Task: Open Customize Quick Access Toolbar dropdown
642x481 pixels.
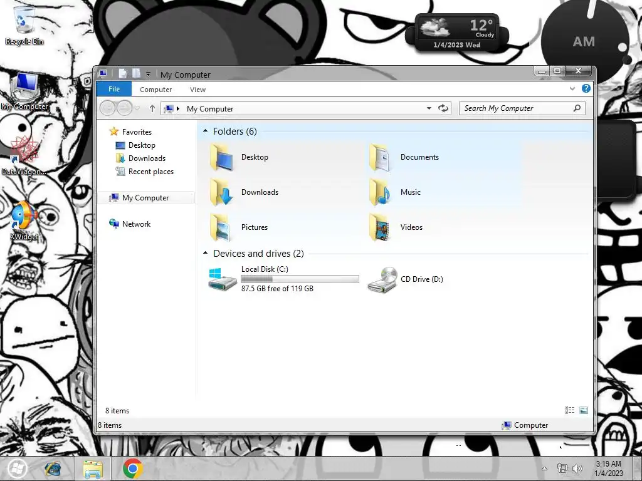Action: [148, 74]
